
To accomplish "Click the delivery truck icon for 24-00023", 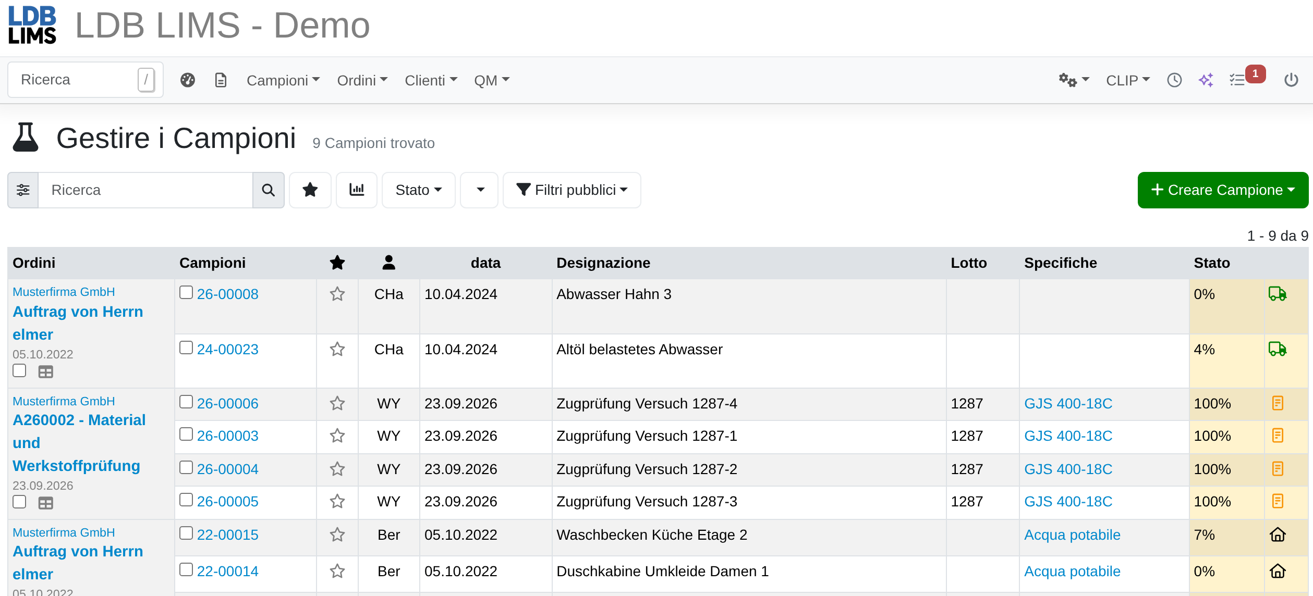I will coord(1278,349).
